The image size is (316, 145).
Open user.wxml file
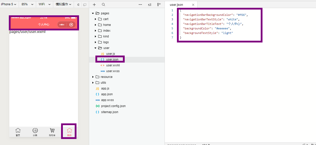(x=113, y=65)
